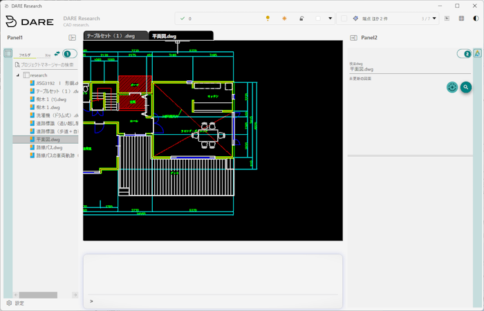Click the green checkmark status icon
Screen dimensions: 484x311
pos(183,19)
